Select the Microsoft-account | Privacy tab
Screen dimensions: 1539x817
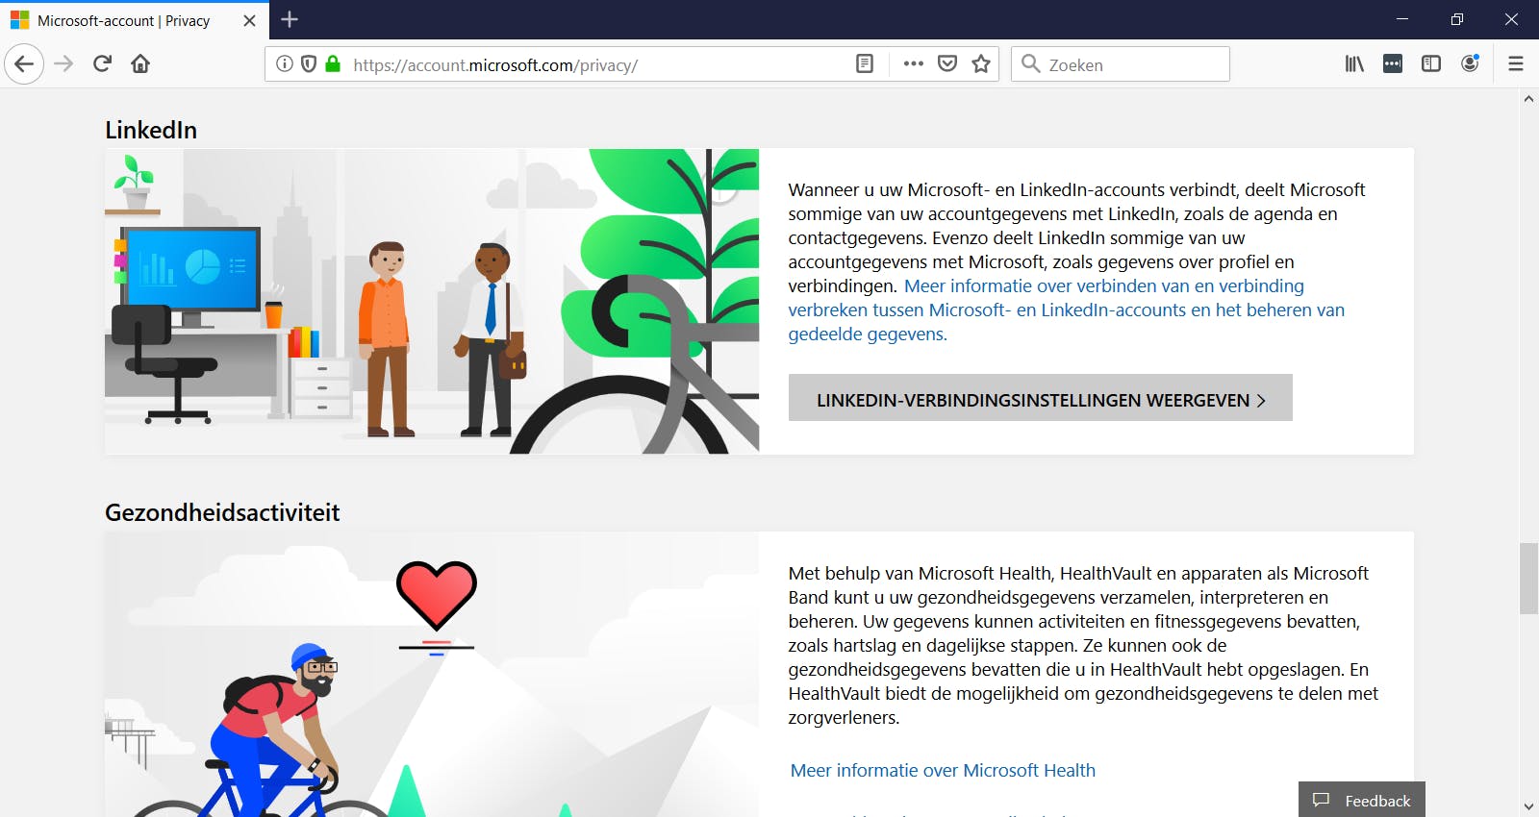pyautogui.click(x=135, y=20)
